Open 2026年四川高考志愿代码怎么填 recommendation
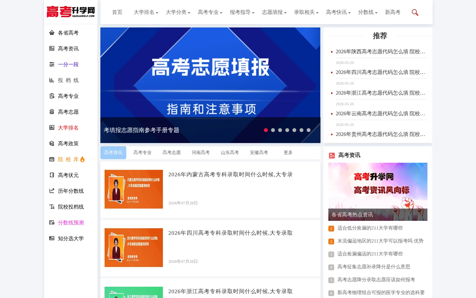This screenshot has height=298, width=476. tap(380, 72)
